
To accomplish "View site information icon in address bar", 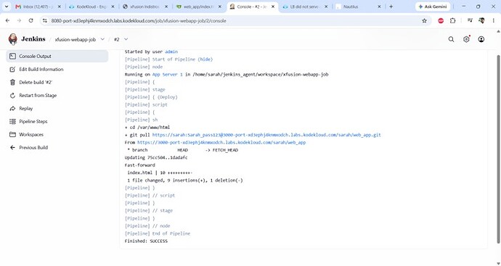I will pyautogui.click(x=45, y=21).
